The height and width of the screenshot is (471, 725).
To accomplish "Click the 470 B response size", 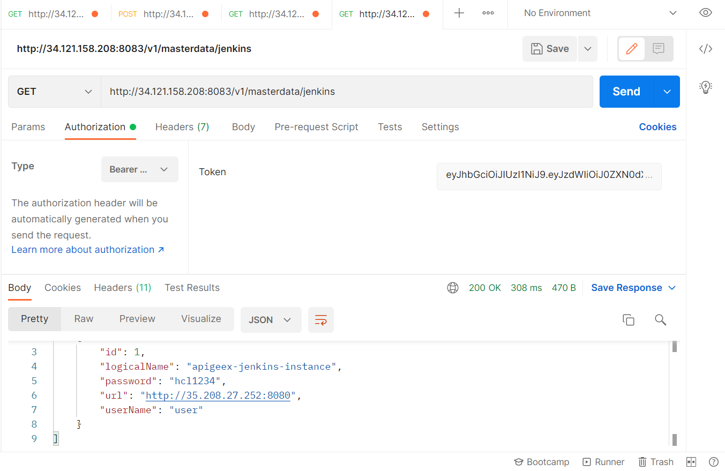I will [564, 288].
